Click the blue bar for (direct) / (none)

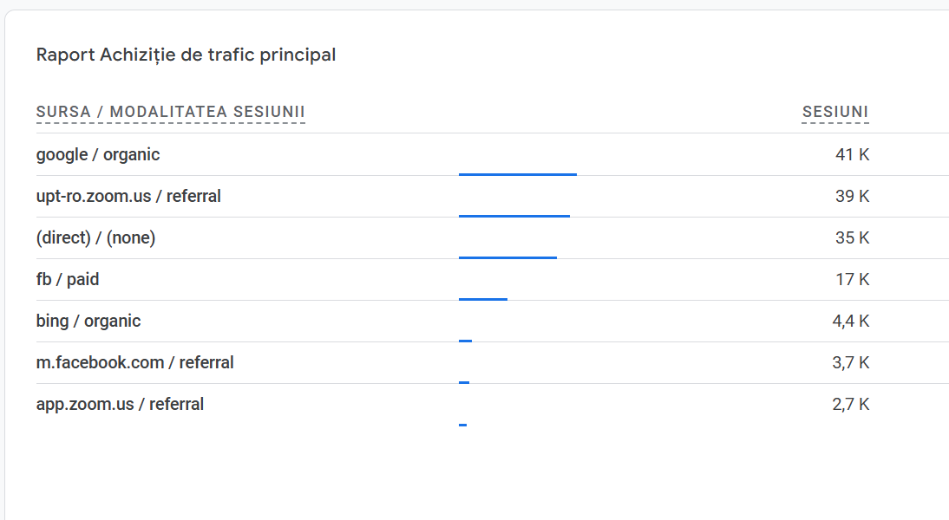tap(507, 257)
